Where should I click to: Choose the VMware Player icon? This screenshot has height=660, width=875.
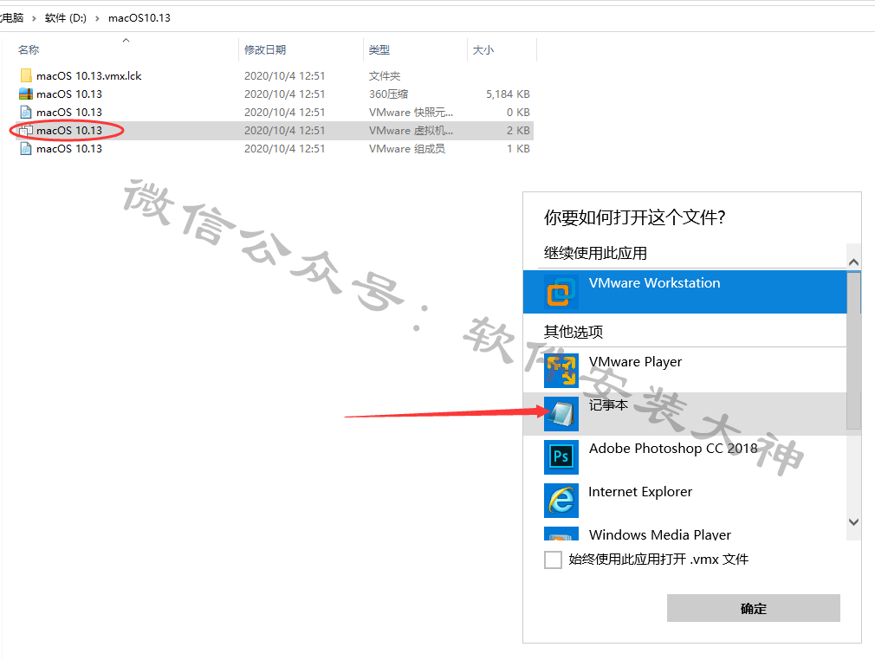[x=561, y=371]
